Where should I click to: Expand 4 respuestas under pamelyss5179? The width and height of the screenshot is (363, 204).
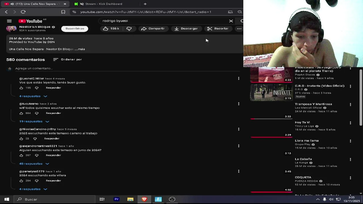(33, 189)
